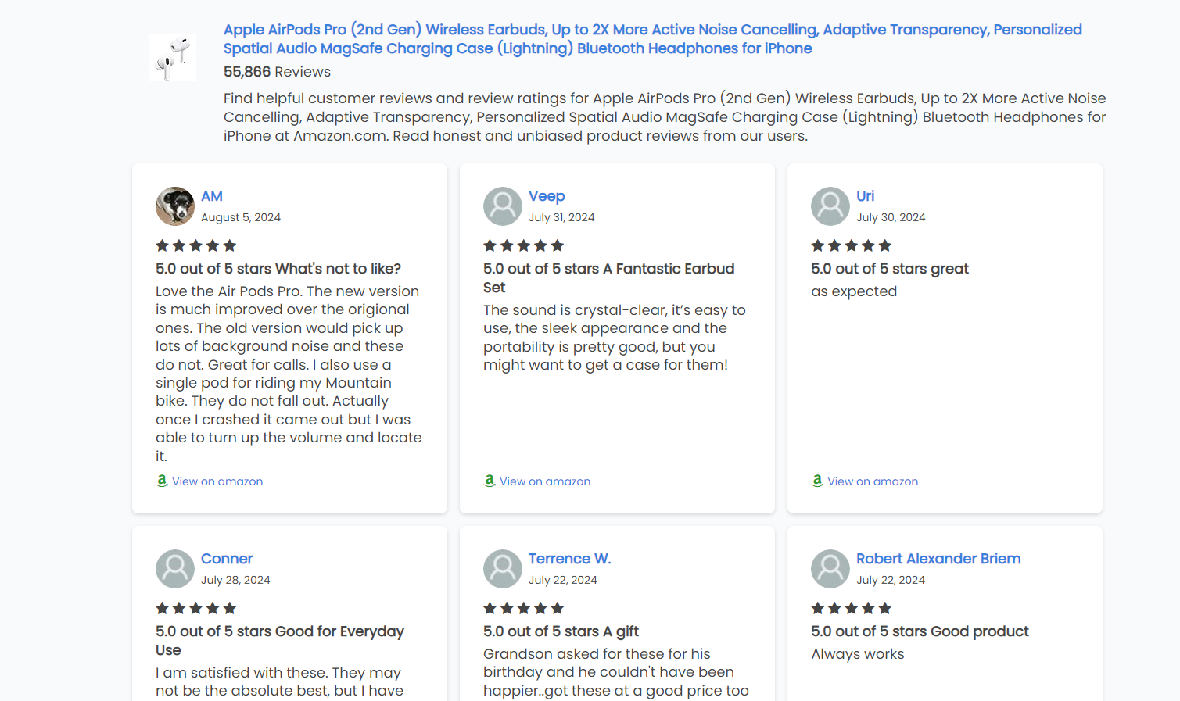Screen dimensions: 1180x701
Task: Click Terrence W.'s avatar icon
Action: [503, 569]
